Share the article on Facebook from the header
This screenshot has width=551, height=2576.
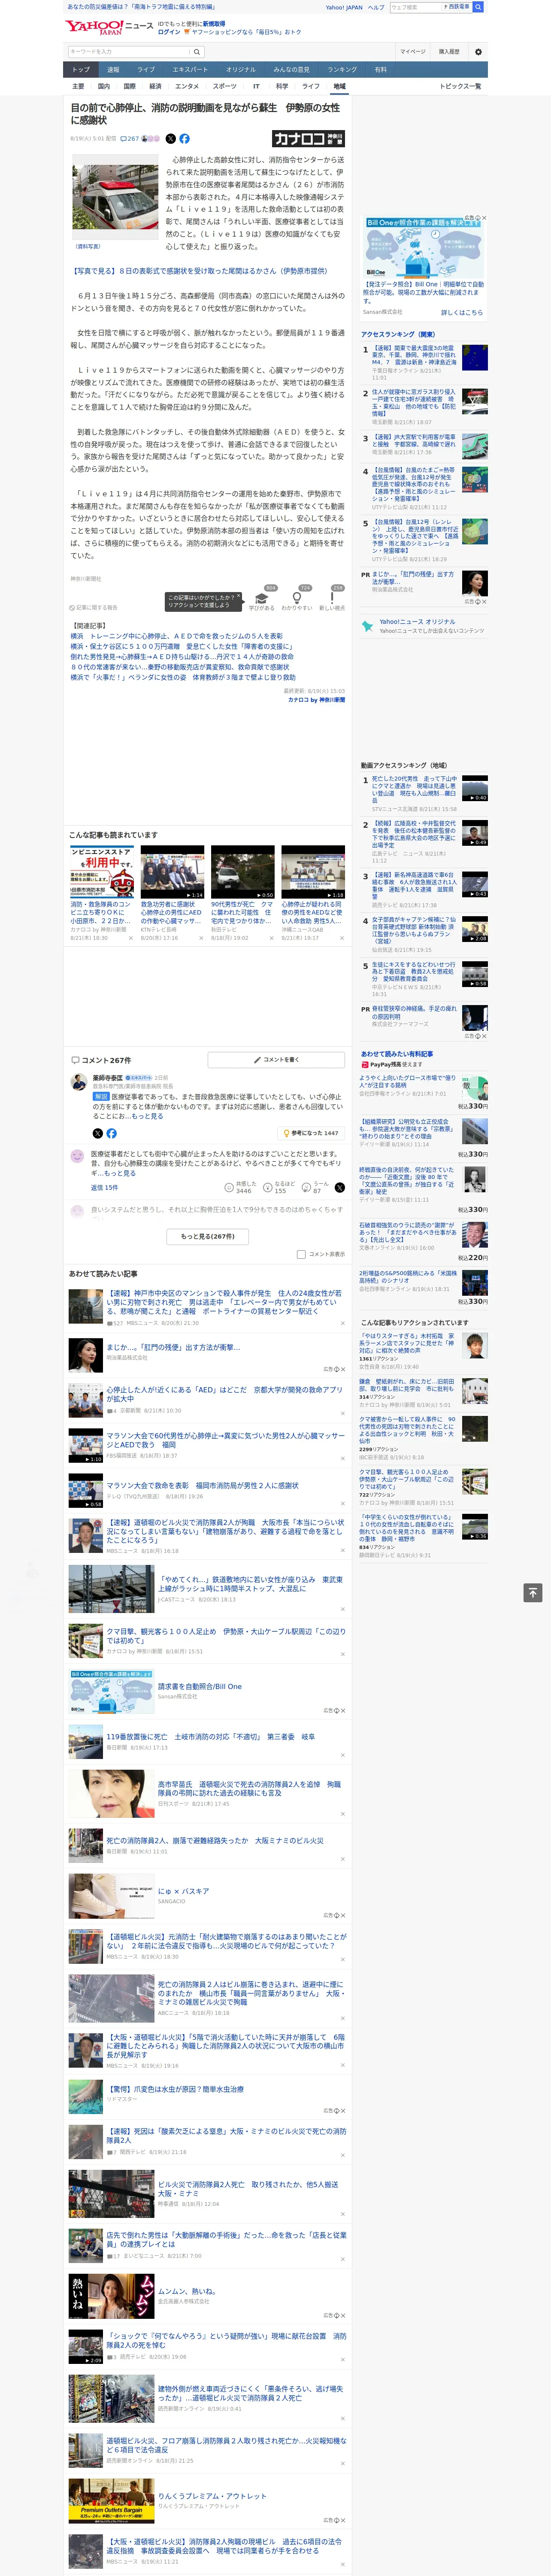tap(184, 139)
